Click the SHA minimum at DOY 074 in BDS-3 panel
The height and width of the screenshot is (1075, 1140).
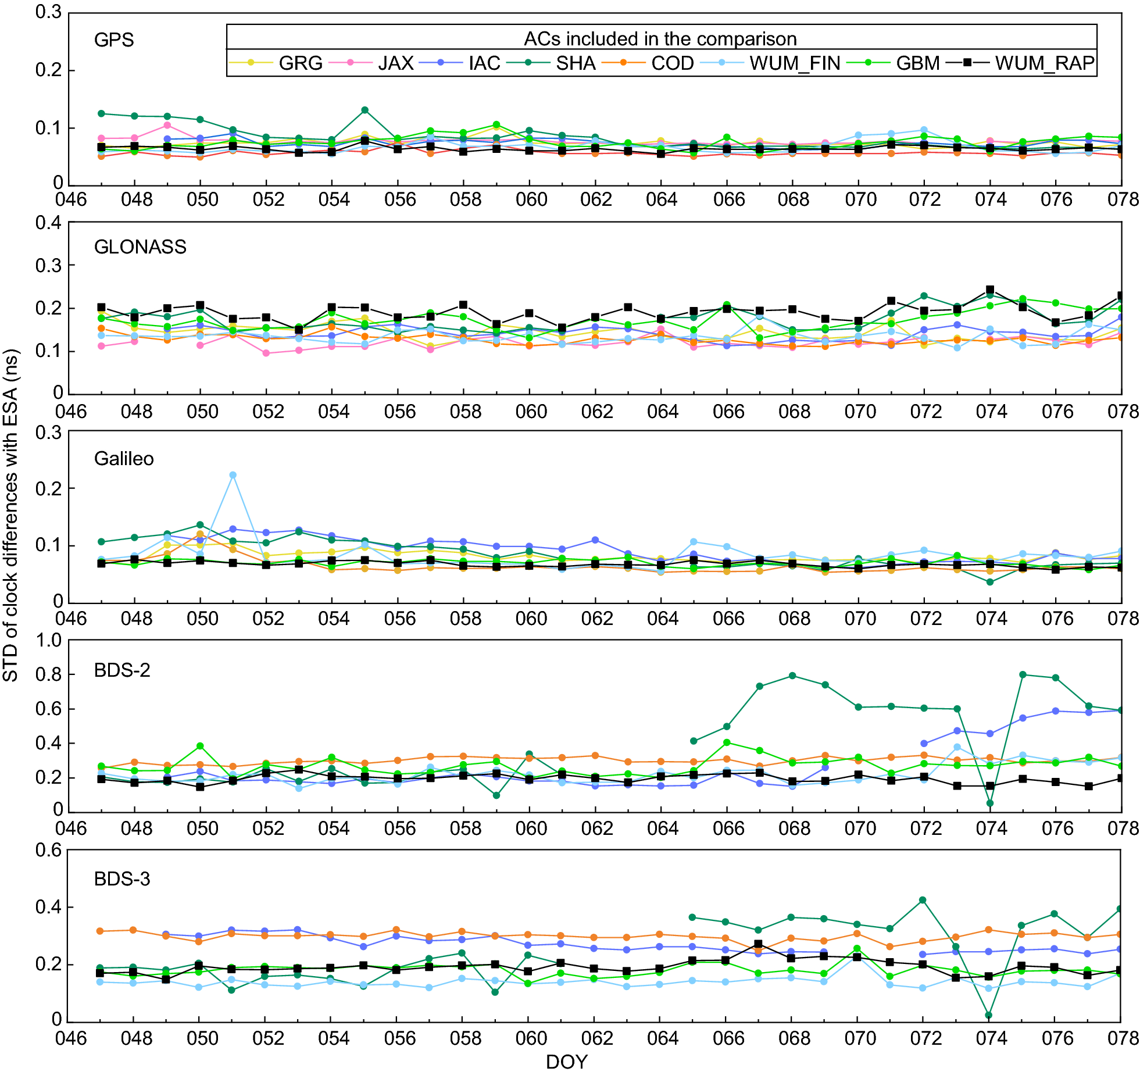(989, 1015)
